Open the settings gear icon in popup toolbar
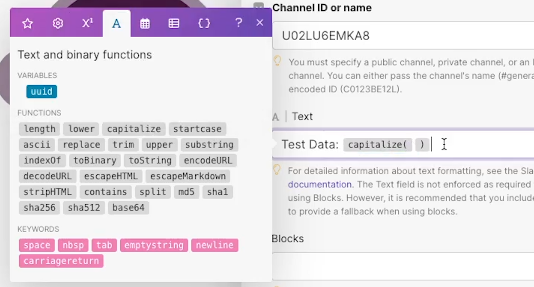This screenshot has height=287, width=534. tap(57, 23)
